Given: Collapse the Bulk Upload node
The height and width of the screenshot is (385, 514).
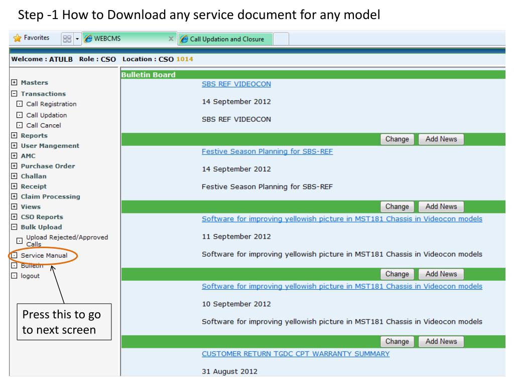Looking at the screenshot, I should 14,227.
